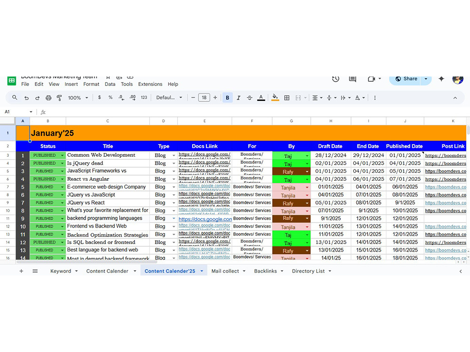Select column C header
Screen dimensions: 470x352
pos(108,121)
